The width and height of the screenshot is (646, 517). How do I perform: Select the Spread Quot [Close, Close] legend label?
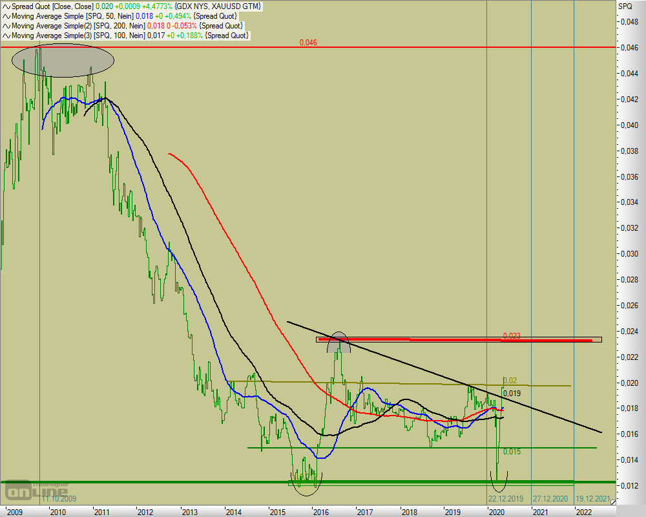coord(50,6)
